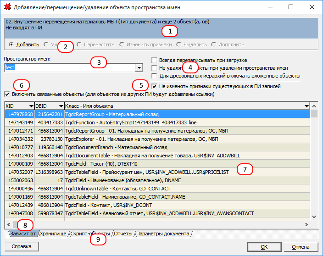The height and width of the screenshot is (256, 323).
Task: Click the 'Отмена' cancel button
Action: coord(301,246)
